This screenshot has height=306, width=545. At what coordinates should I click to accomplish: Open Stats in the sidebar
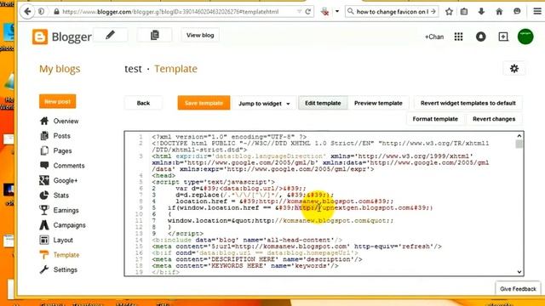[x=60, y=195]
